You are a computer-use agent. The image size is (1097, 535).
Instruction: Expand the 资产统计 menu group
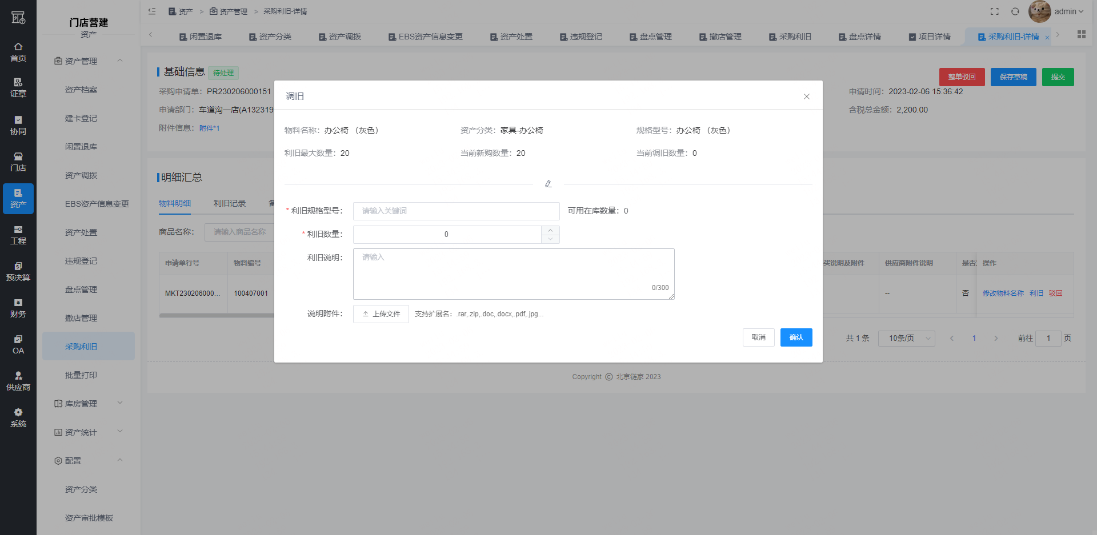pyautogui.click(x=89, y=432)
